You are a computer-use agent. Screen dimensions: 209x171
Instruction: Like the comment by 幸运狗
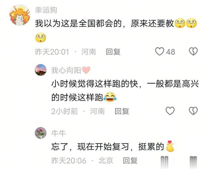[x=160, y=52]
